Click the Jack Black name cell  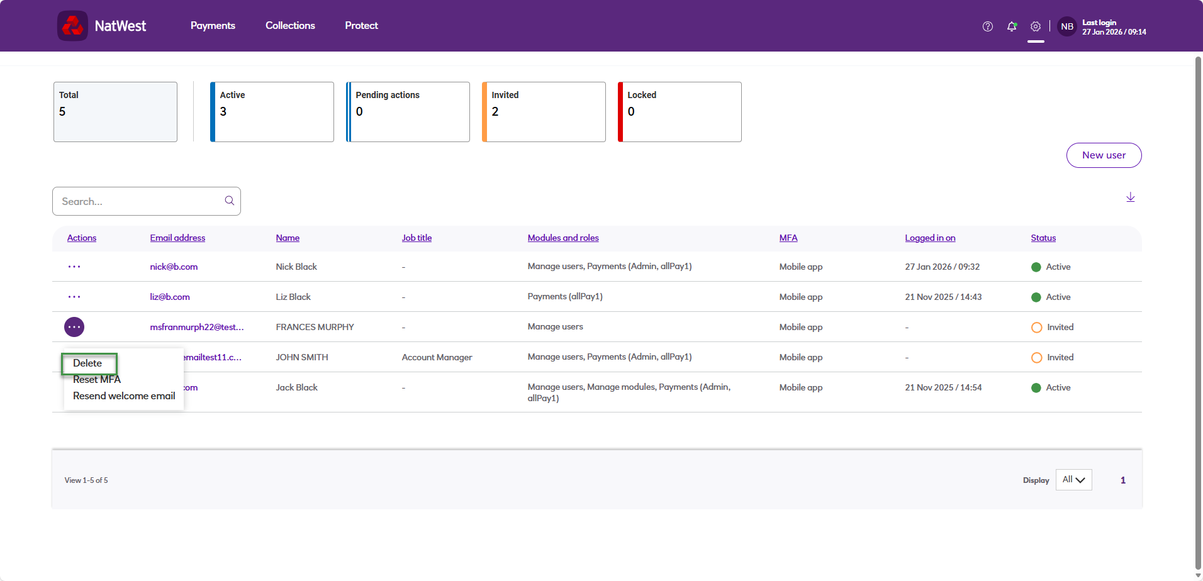297,388
